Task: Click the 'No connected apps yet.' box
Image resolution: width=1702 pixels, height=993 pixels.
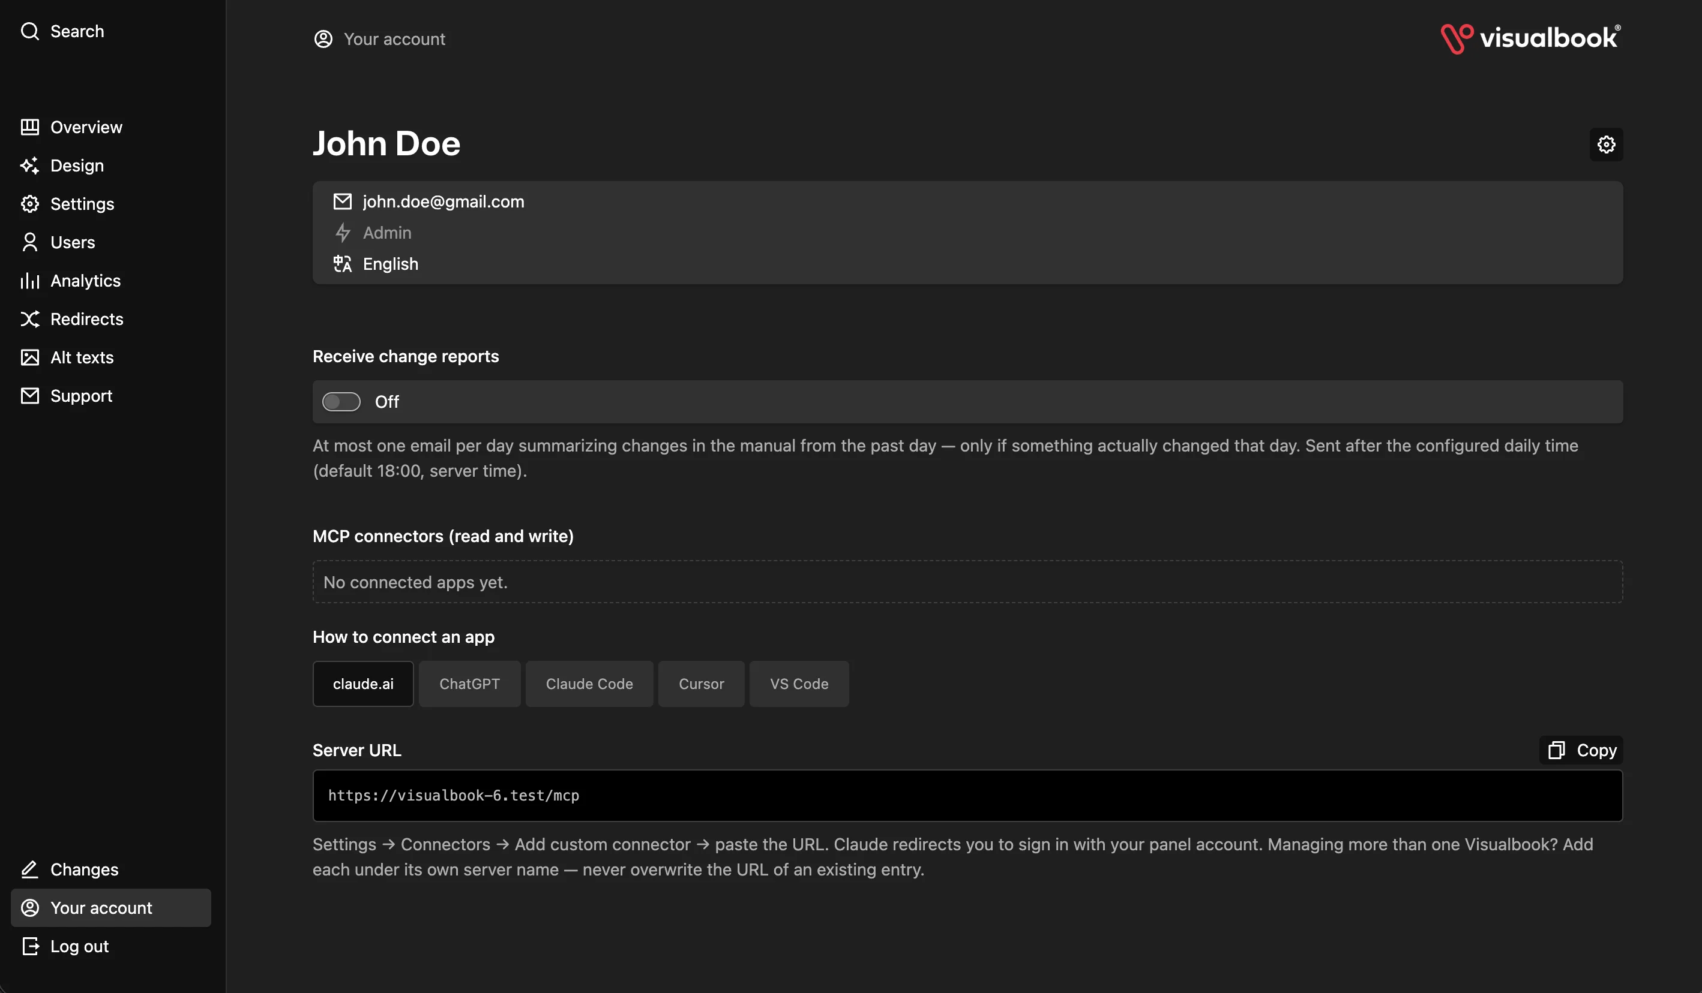Action: pyautogui.click(x=968, y=582)
